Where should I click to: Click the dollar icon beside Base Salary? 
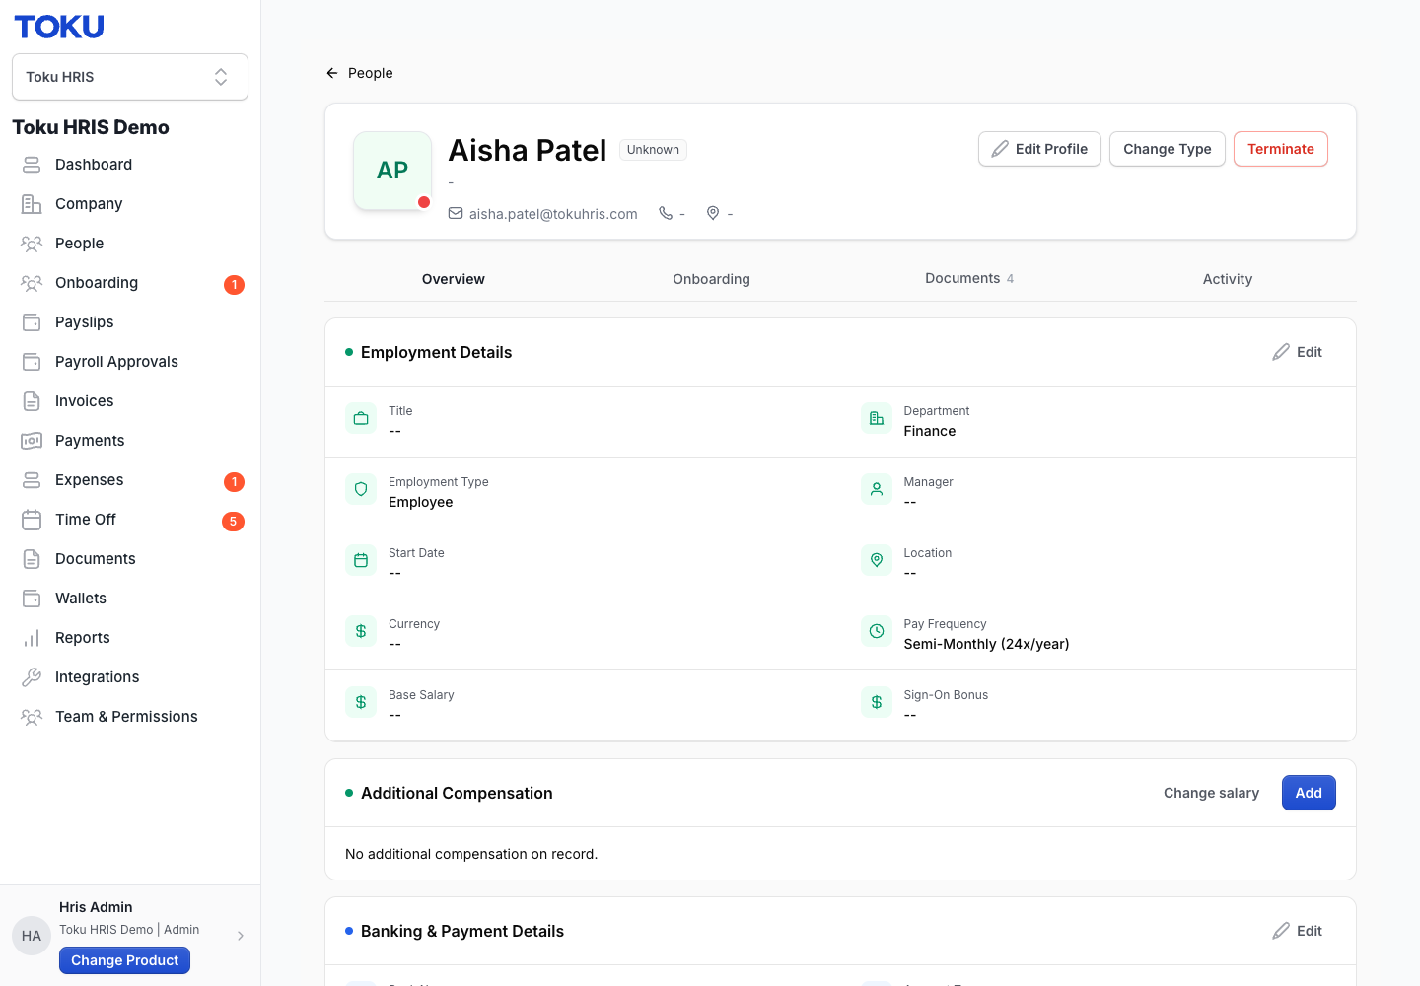361,702
